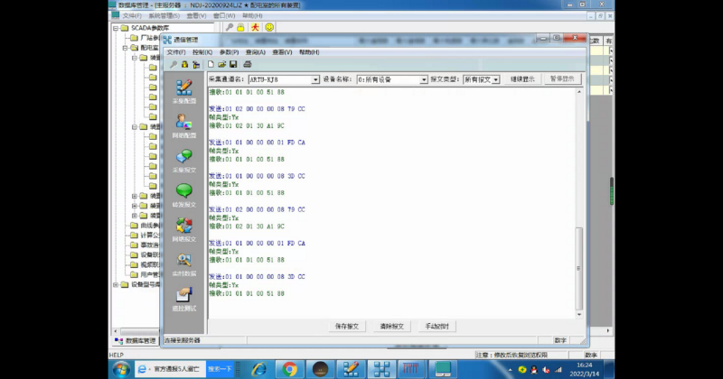
Task: Click the new document toolbar icon
Action: point(211,64)
